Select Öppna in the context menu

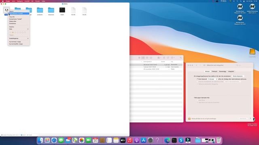19,11
